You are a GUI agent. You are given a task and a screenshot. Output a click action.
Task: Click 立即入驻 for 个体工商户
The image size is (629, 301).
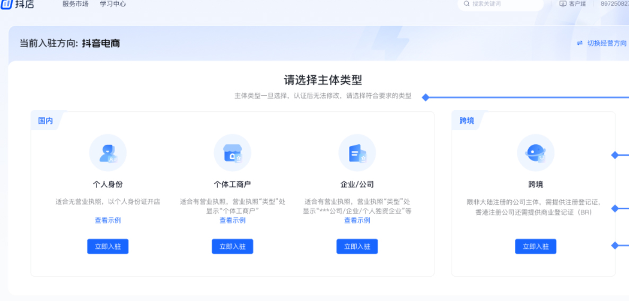pyautogui.click(x=233, y=246)
